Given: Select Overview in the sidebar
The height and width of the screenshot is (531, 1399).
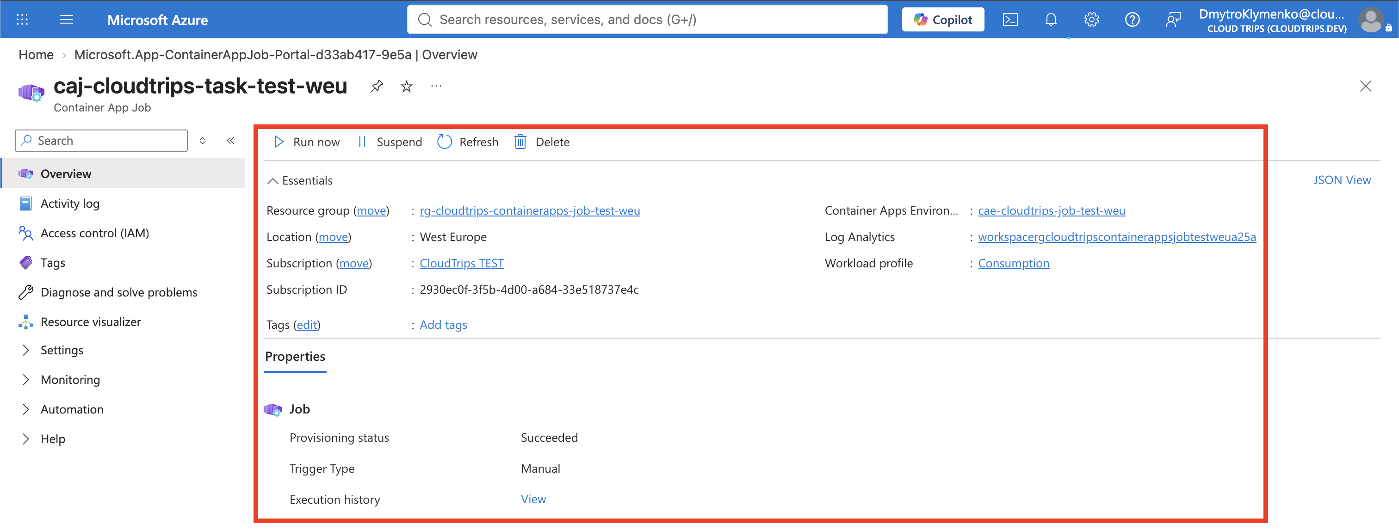Looking at the screenshot, I should (123, 174).
